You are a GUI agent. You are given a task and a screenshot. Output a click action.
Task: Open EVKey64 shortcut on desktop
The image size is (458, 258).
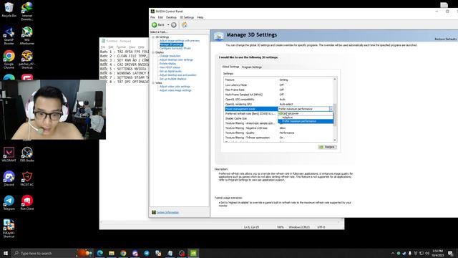pyautogui.click(x=9, y=229)
